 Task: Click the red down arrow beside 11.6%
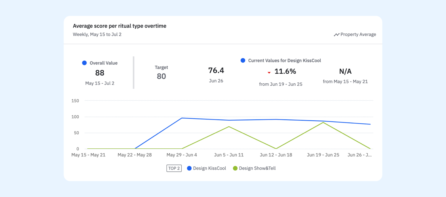(269, 73)
